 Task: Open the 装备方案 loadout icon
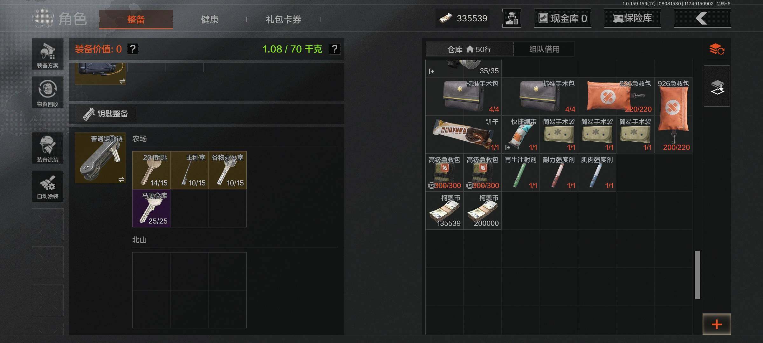click(x=48, y=54)
